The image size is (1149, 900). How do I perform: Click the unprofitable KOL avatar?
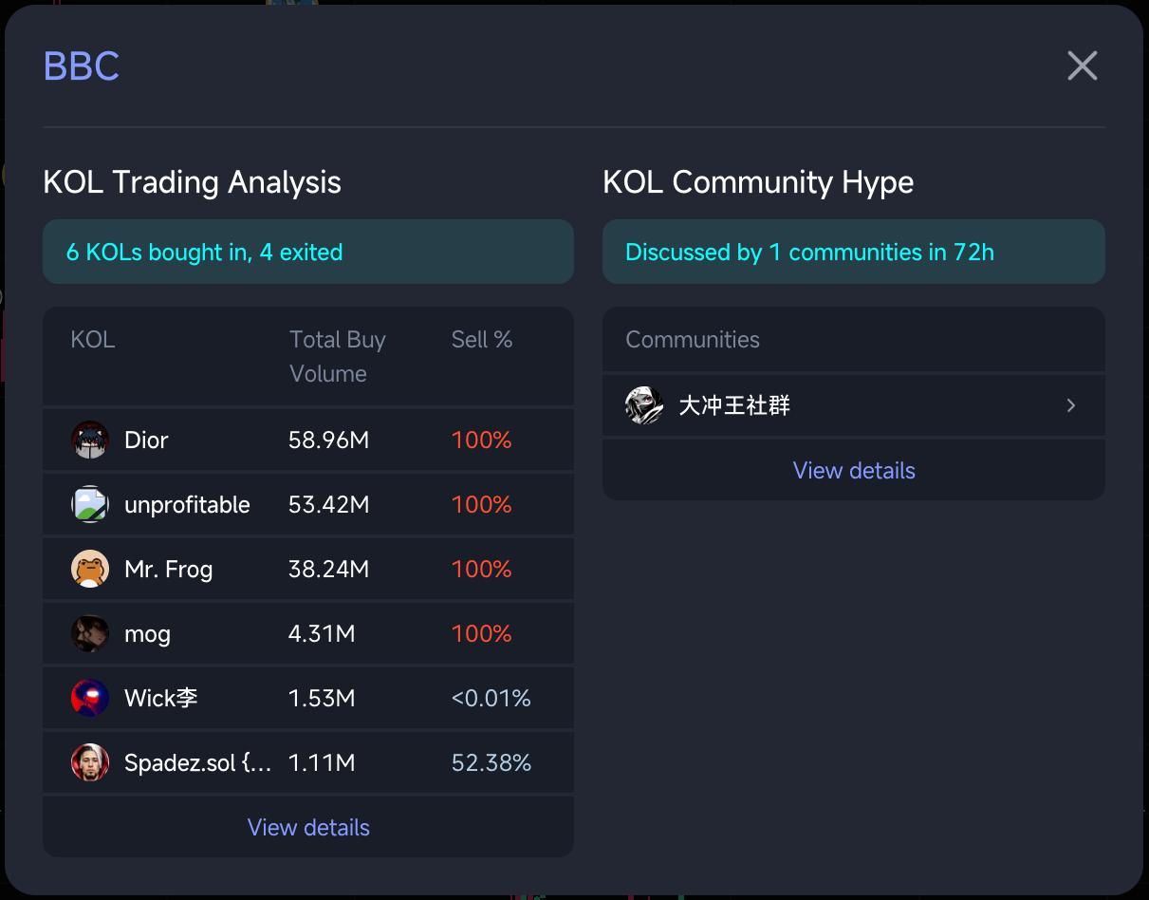(x=90, y=505)
